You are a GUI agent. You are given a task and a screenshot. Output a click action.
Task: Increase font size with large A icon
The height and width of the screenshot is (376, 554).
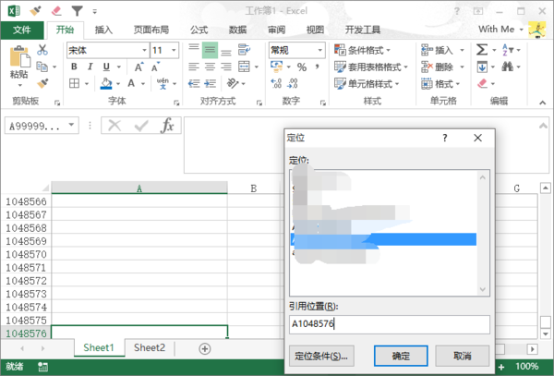pyautogui.click(x=138, y=67)
